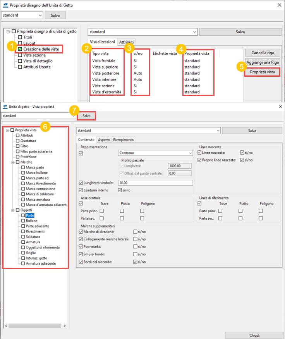Image resolution: width=285 pixels, height=339 pixels.
Task: Collapse the Oggetti tree node
Action: [x=12, y=210]
